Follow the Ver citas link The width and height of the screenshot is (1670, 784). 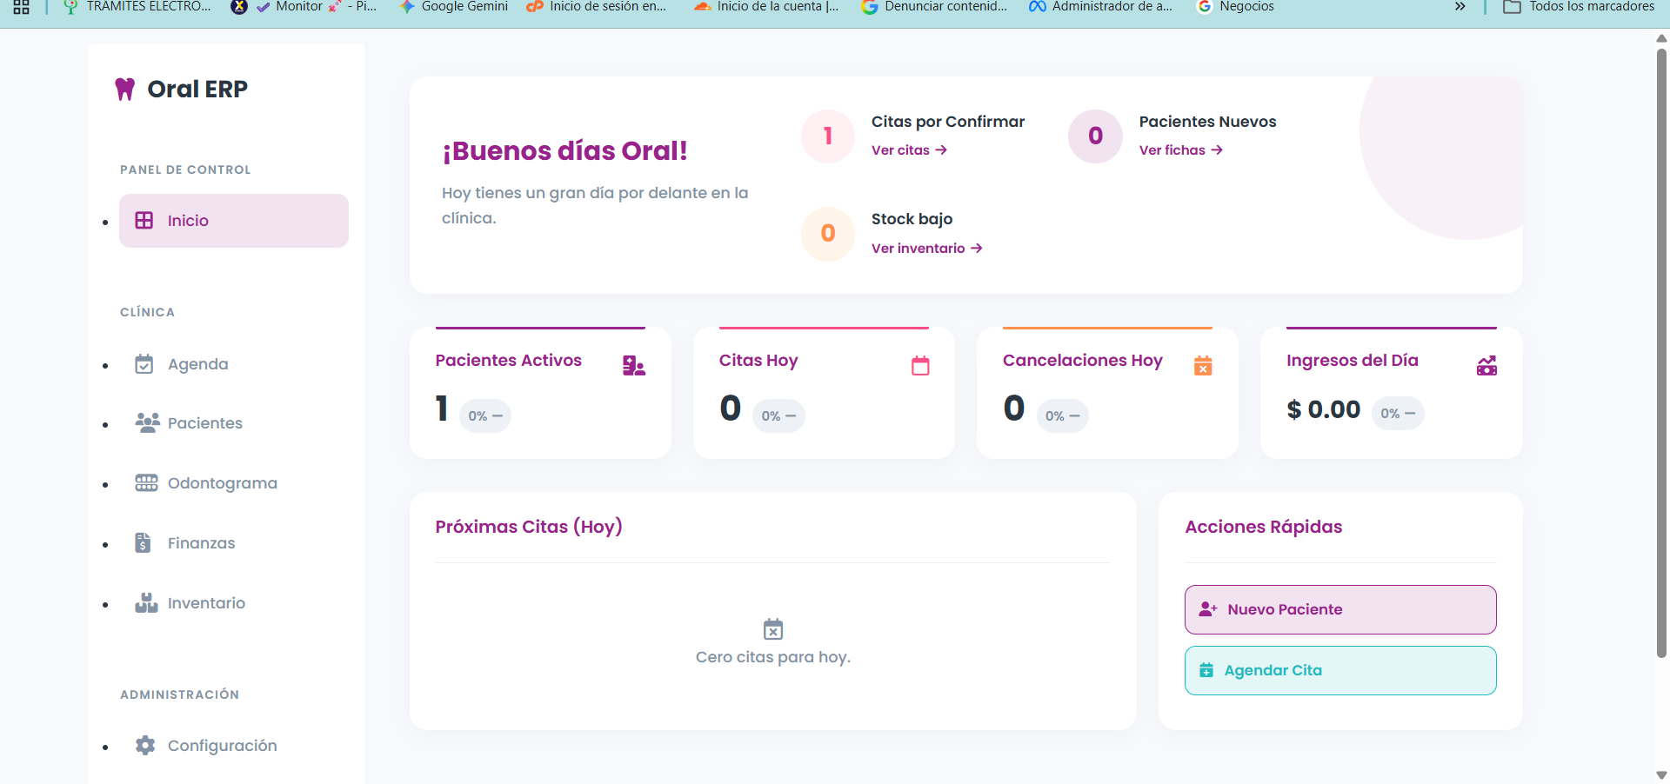(x=909, y=150)
